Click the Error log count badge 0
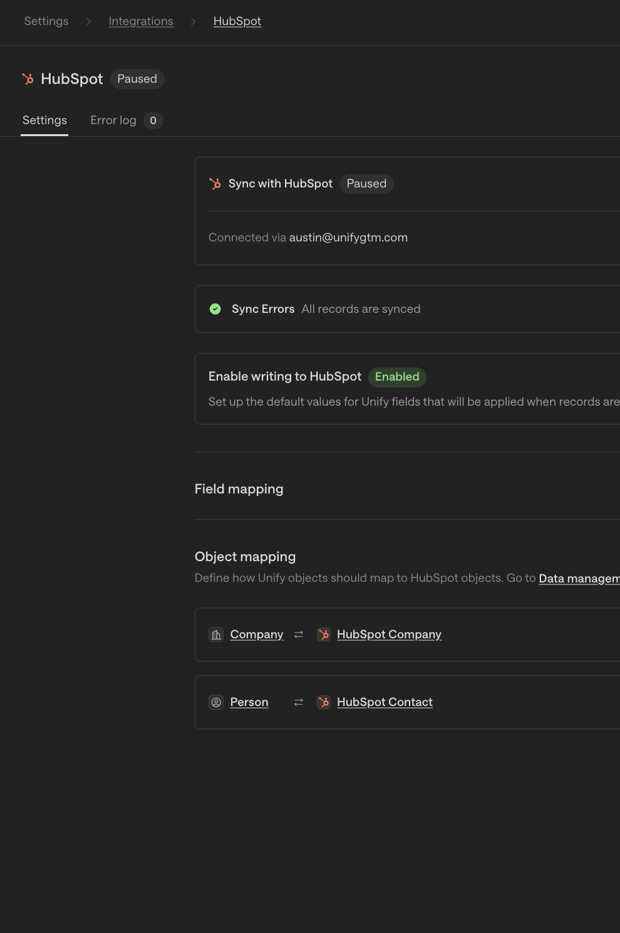 click(x=153, y=120)
